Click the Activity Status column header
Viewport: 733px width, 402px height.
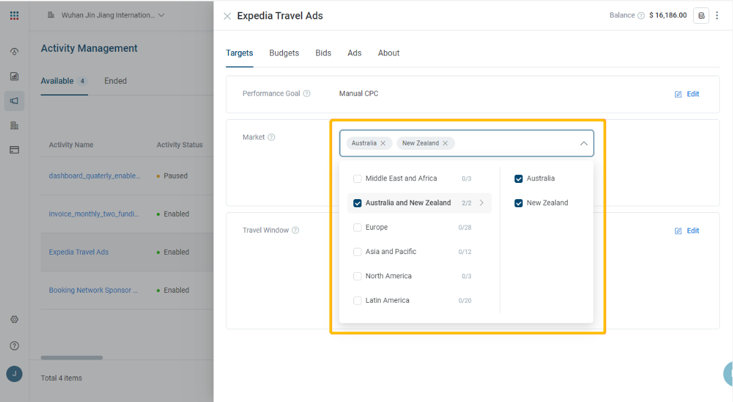pos(180,145)
